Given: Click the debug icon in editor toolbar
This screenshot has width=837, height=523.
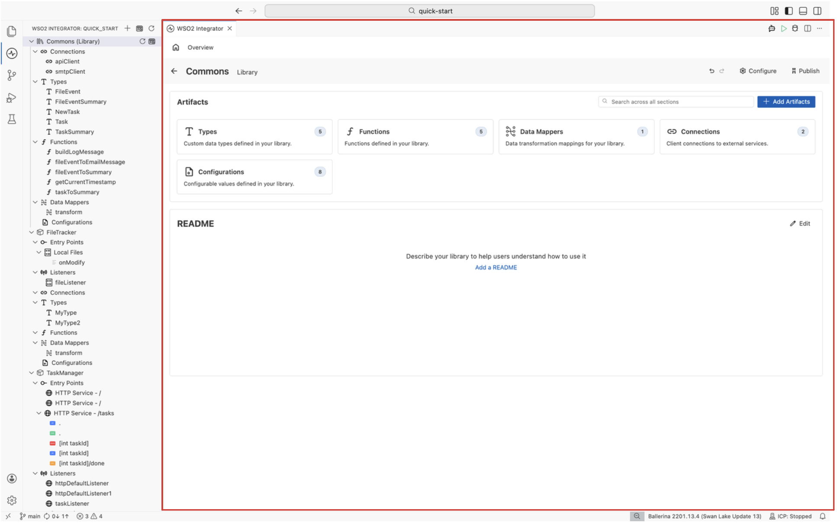Looking at the screenshot, I should 795,29.
